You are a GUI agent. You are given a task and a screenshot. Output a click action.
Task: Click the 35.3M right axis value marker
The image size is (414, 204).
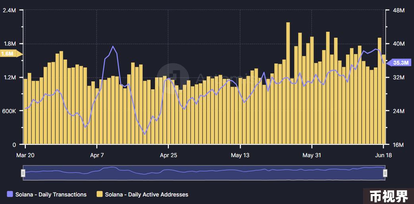click(399, 63)
